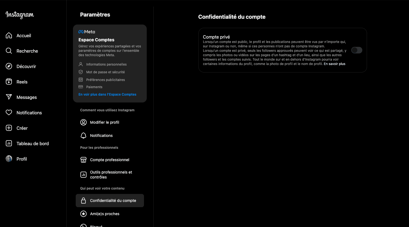Click the Espace Comptes heading
Viewport: 409px width, 227px height.
coord(96,40)
